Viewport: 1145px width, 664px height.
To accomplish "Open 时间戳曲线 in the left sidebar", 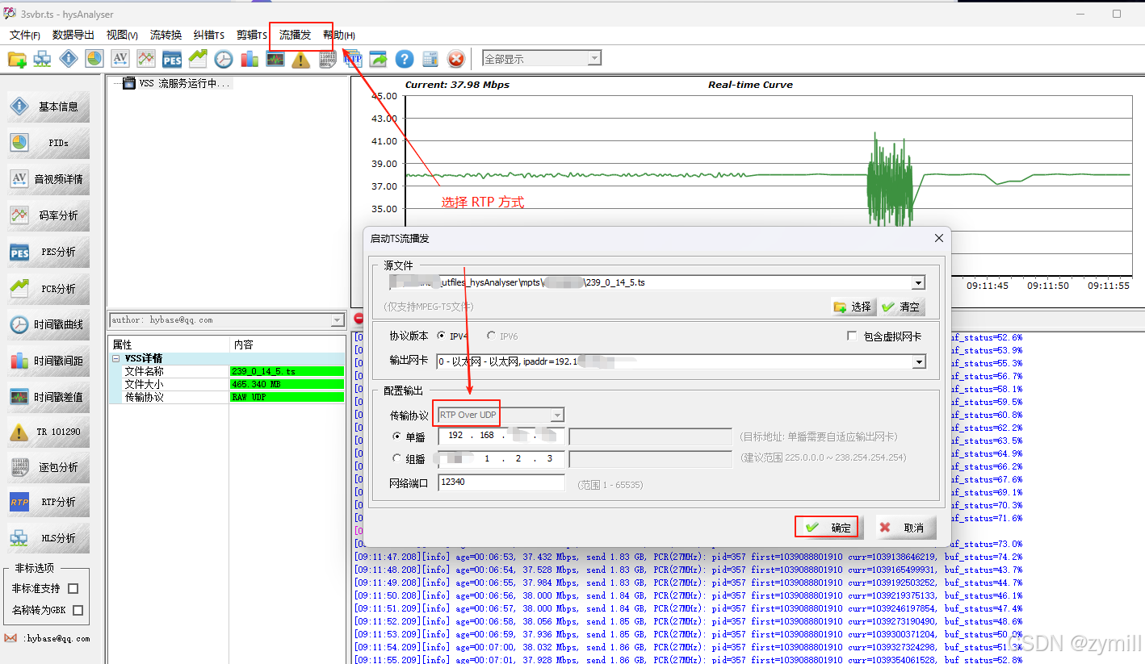I will [x=48, y=324].
